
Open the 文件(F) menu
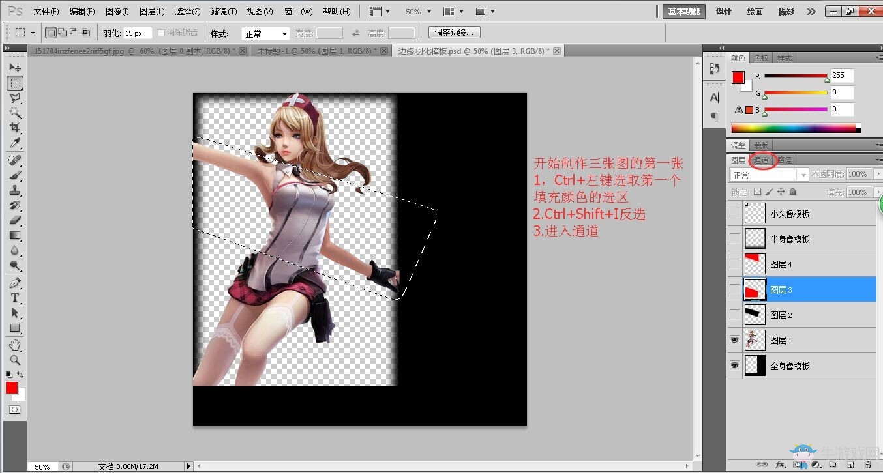click(46, 12)
